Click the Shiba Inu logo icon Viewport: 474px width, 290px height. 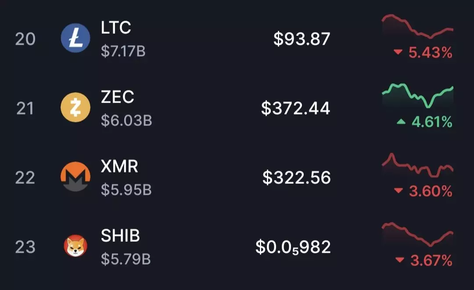(x=75, y=246)
